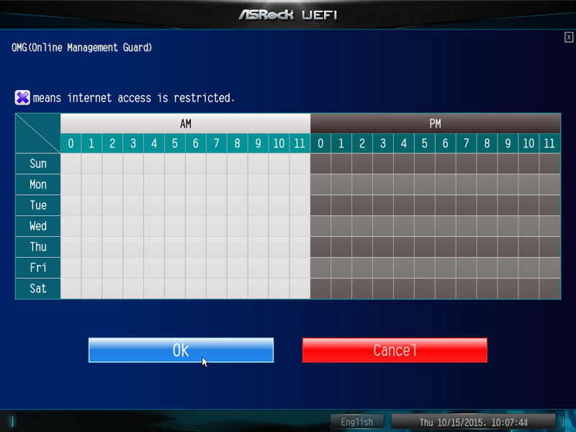Restrict internet for Sun at PM 5
The height and width of the screenshot is (432, 576).
pos(425,163)
